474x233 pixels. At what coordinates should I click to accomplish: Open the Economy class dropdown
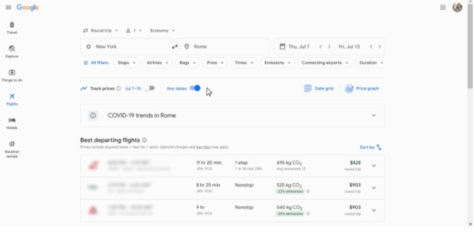click(x=162, y=30)
